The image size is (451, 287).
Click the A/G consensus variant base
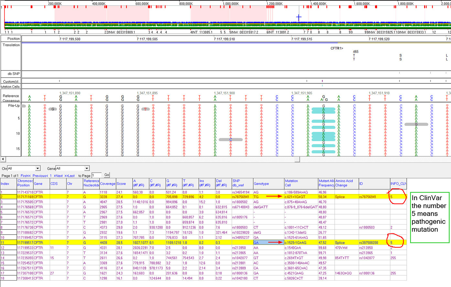[x=324, y=100]
